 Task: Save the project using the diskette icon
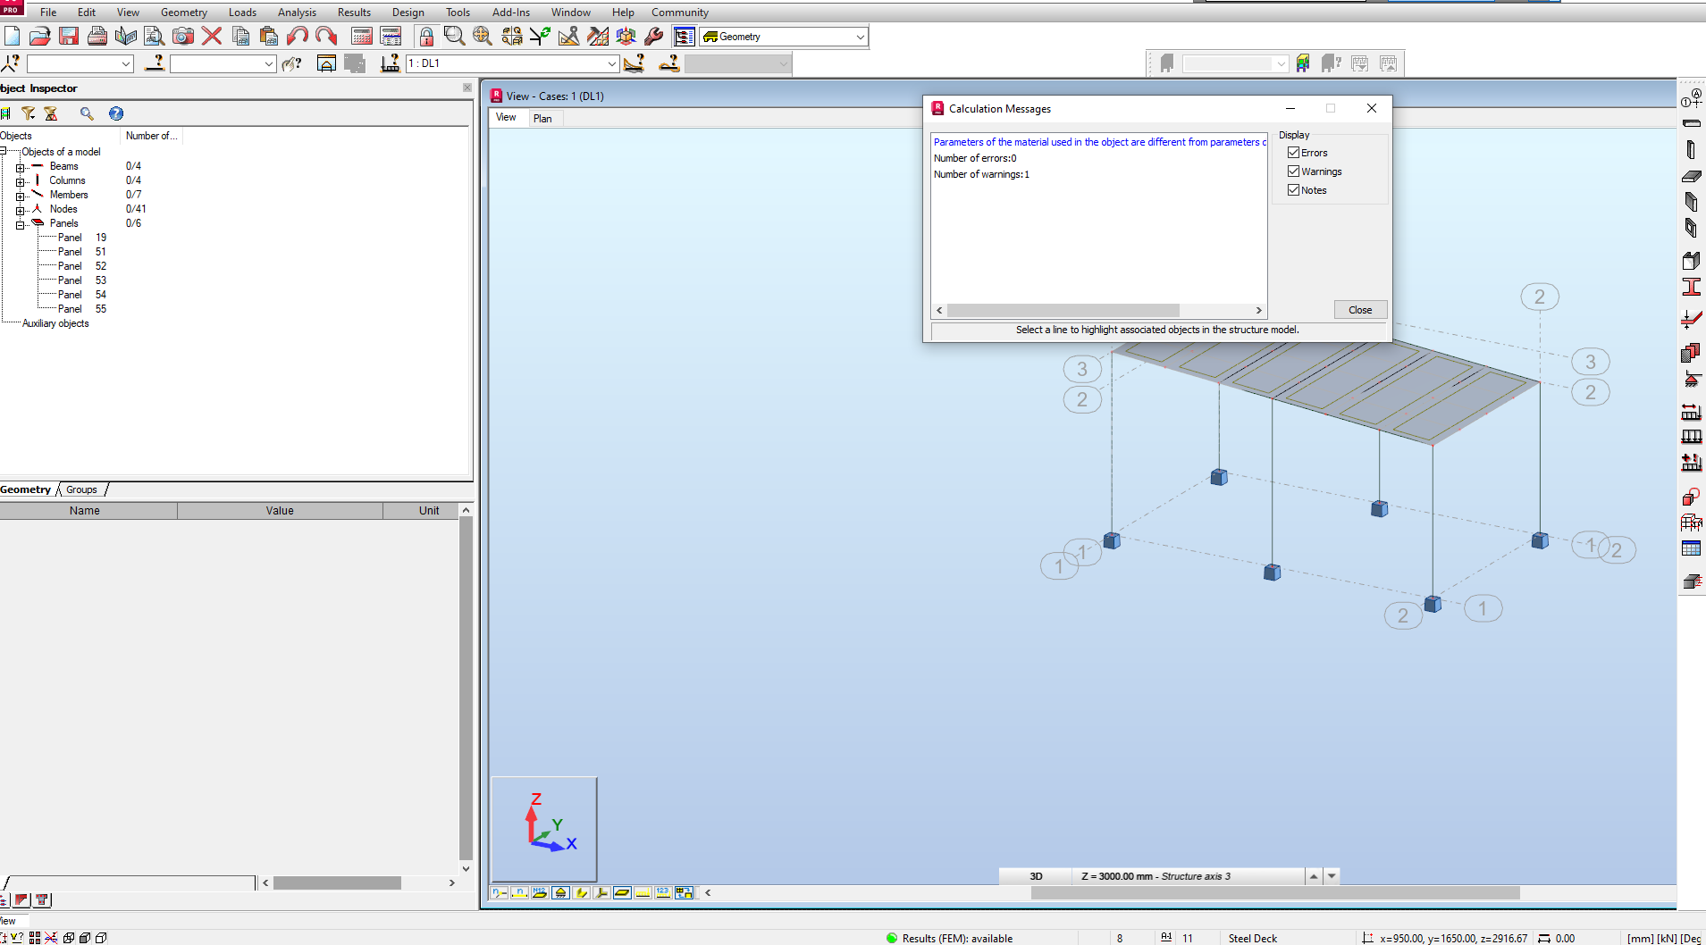[x=68, y=36]
